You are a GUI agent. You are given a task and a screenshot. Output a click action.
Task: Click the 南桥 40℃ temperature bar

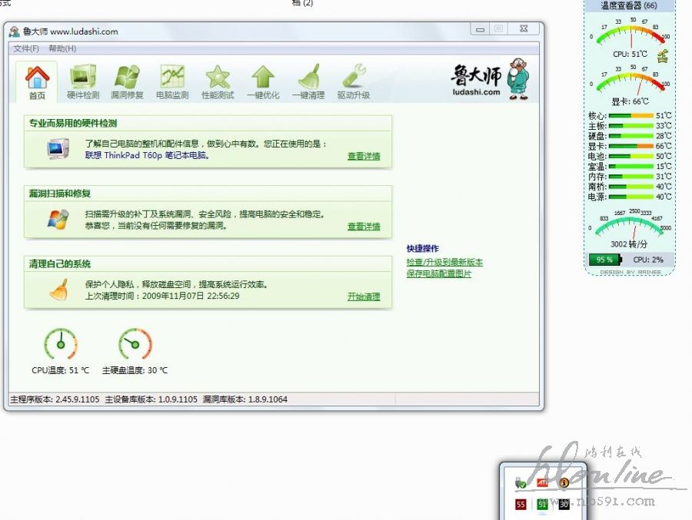point(630,187)
